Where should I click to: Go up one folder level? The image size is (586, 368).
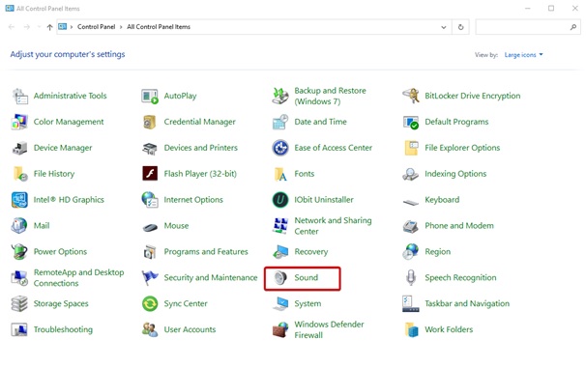(49, 27)
